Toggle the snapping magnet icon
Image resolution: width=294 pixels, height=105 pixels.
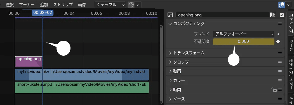click(x=131, y=5)
